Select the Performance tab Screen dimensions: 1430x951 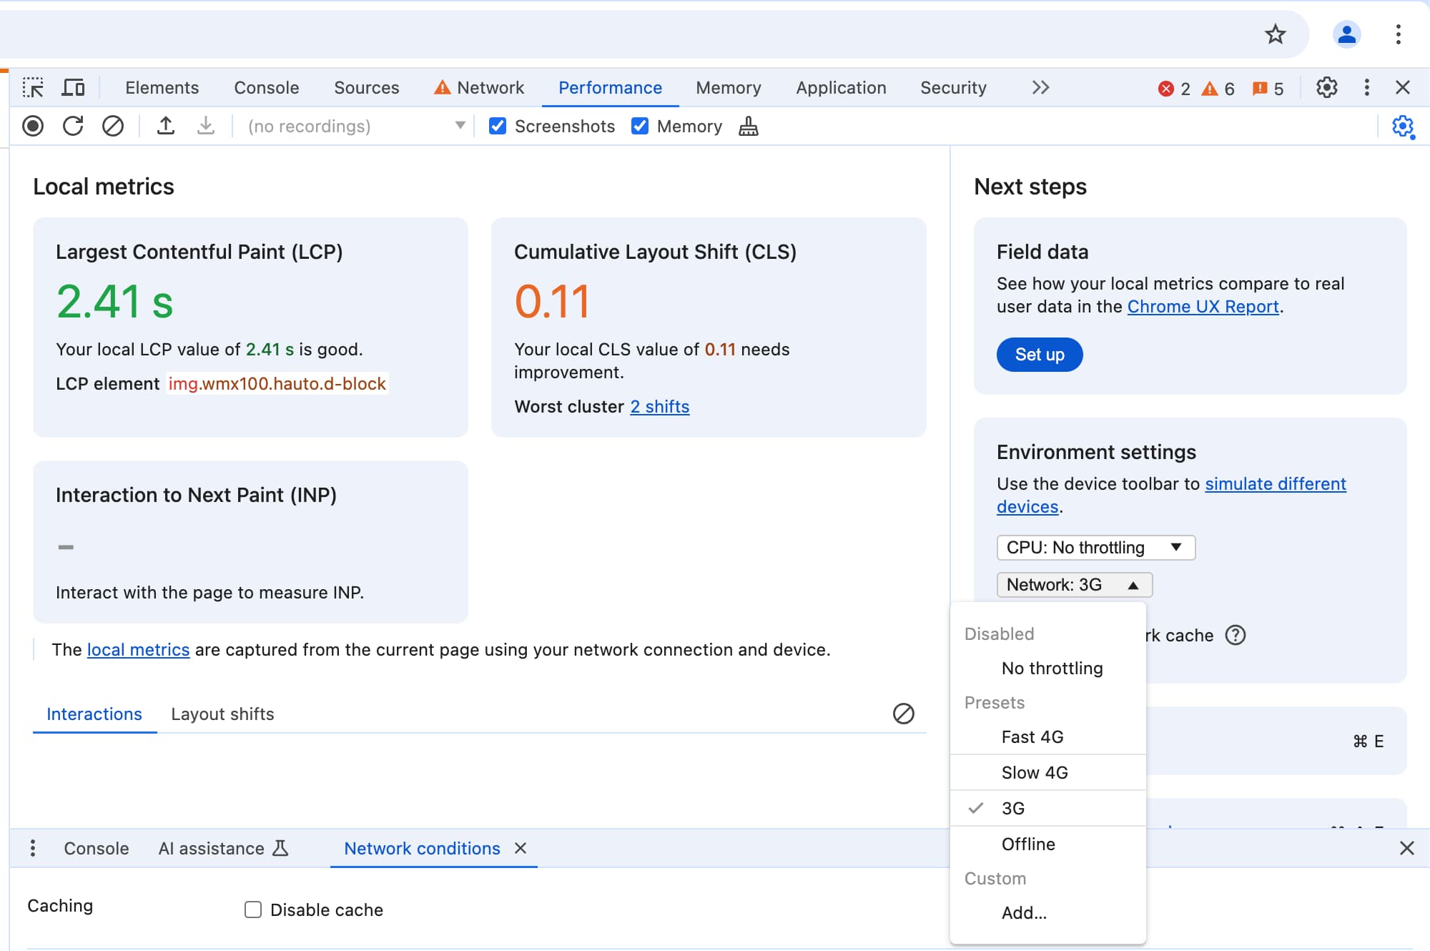coord(610,87)
